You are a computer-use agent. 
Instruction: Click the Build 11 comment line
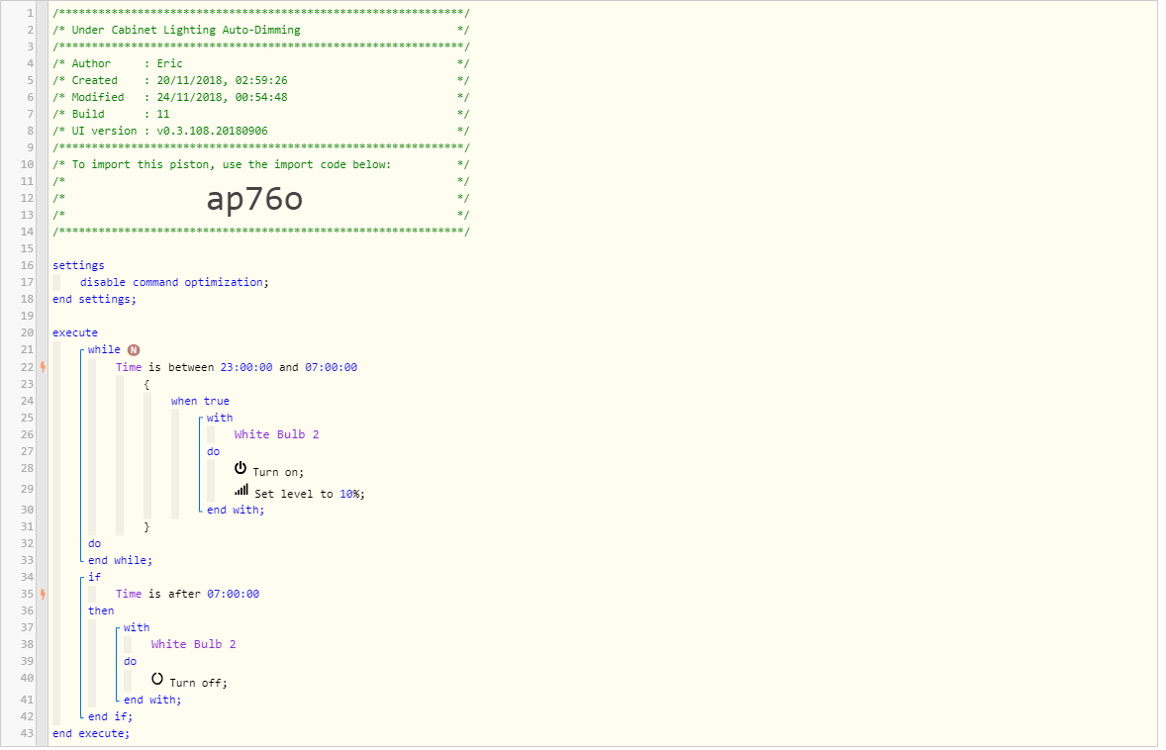(x=261, y=115)
